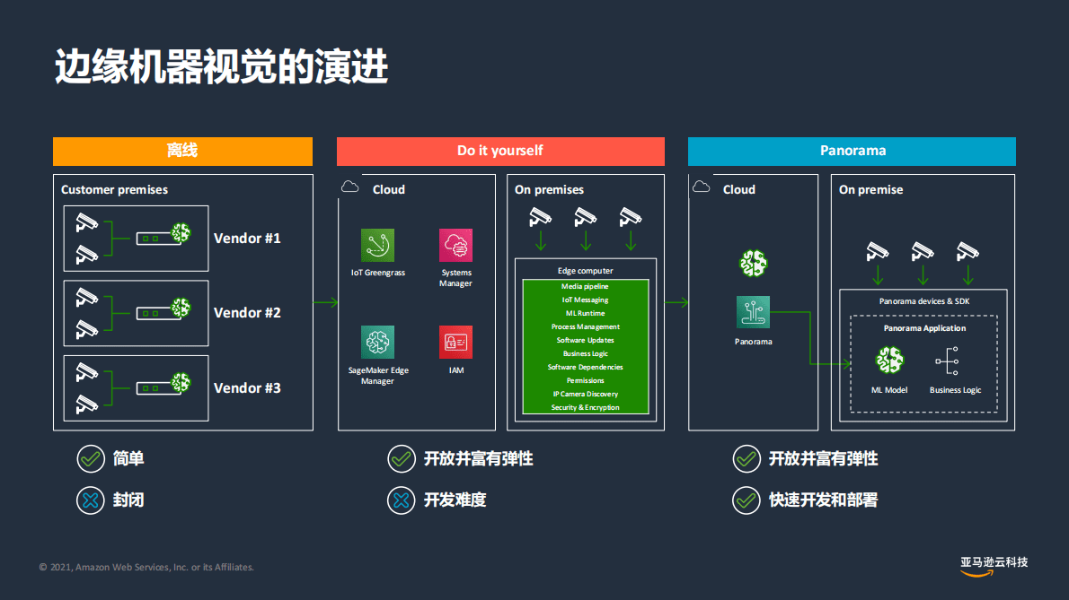Enable the checkmark next to 快速开发和部署
The width and height of the screenshot is (1069, 600).
click(x=747, y=500)
